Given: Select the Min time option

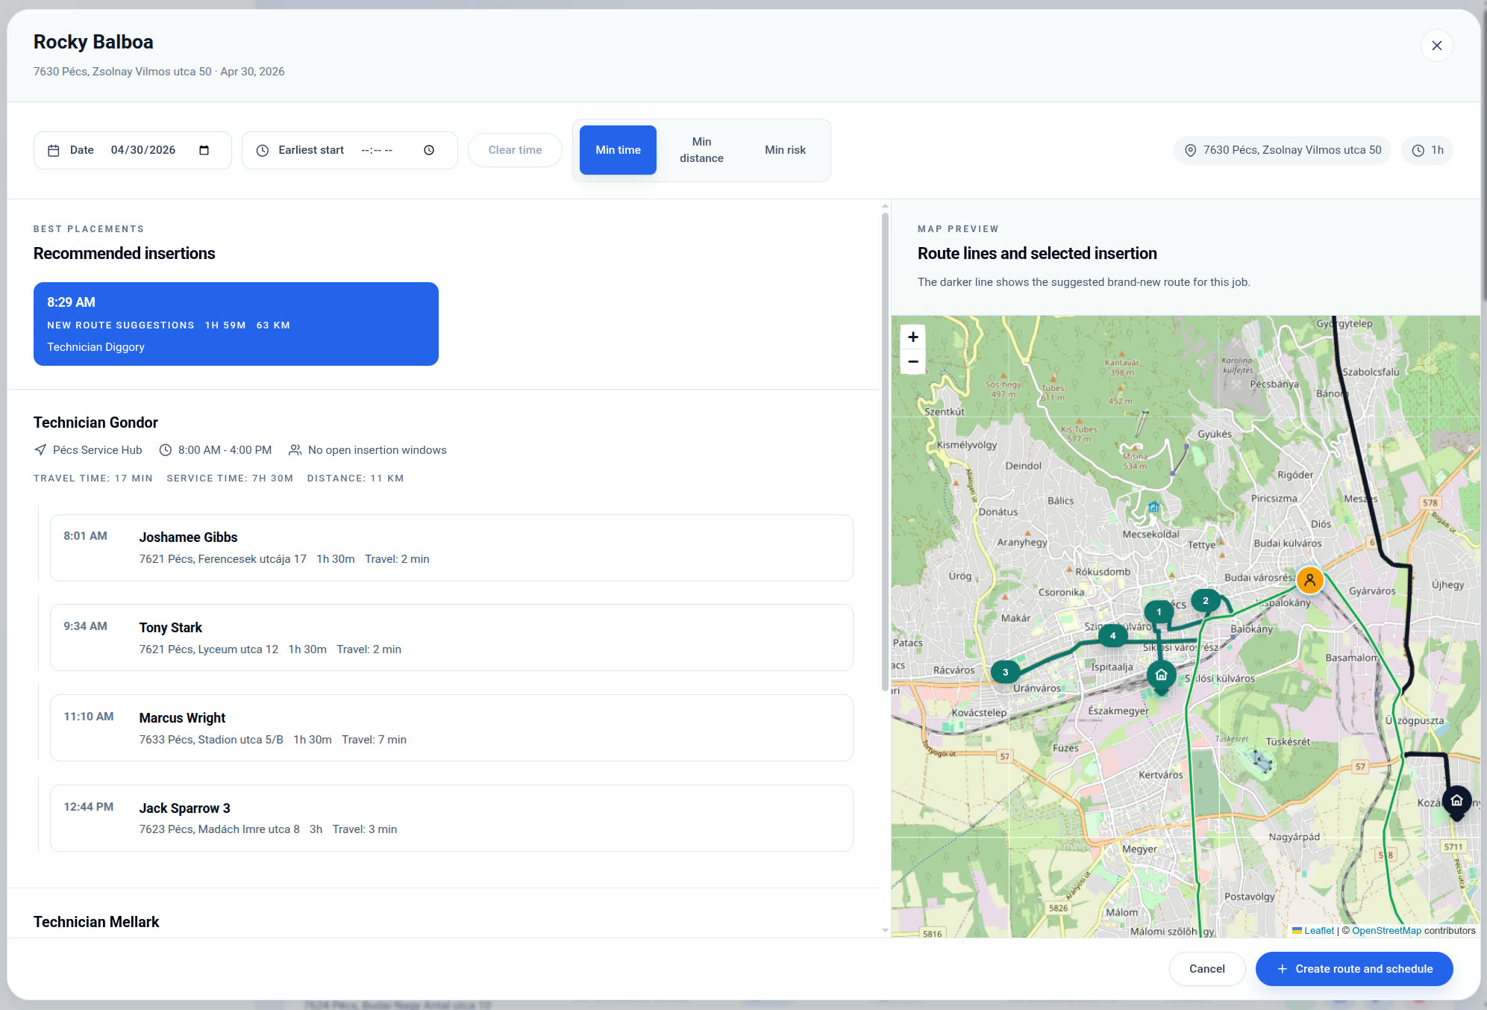Looking at the screenshot, I should coord(618,150).
